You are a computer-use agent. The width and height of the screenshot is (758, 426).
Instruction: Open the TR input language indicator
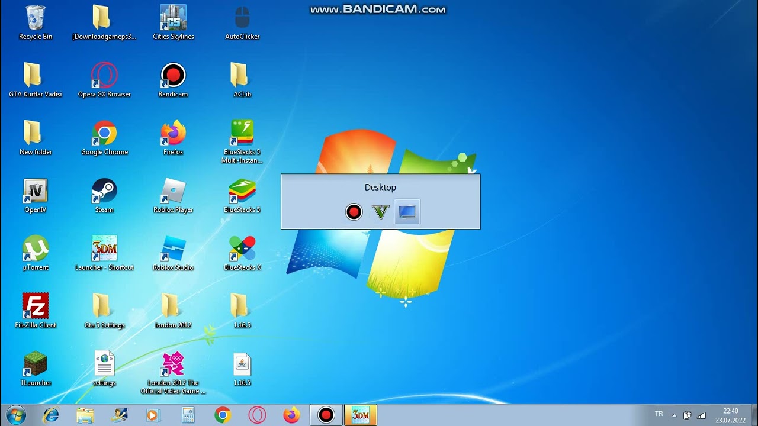coord(659,414)
